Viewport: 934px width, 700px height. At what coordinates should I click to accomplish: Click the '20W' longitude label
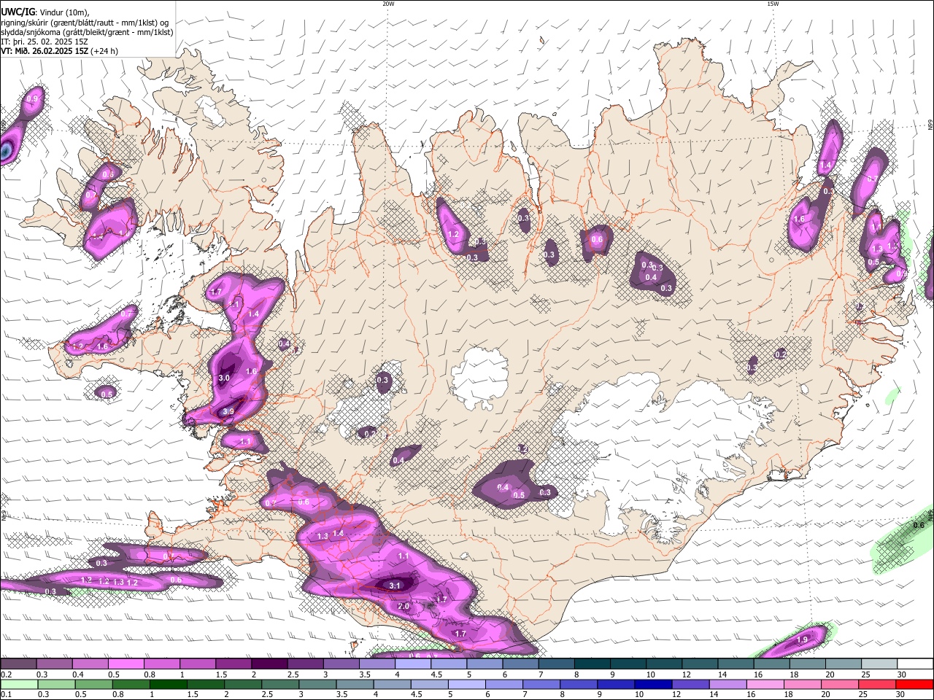(388, 4)
